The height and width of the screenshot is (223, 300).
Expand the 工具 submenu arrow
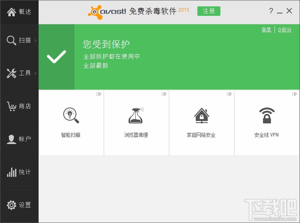point(35,73)
